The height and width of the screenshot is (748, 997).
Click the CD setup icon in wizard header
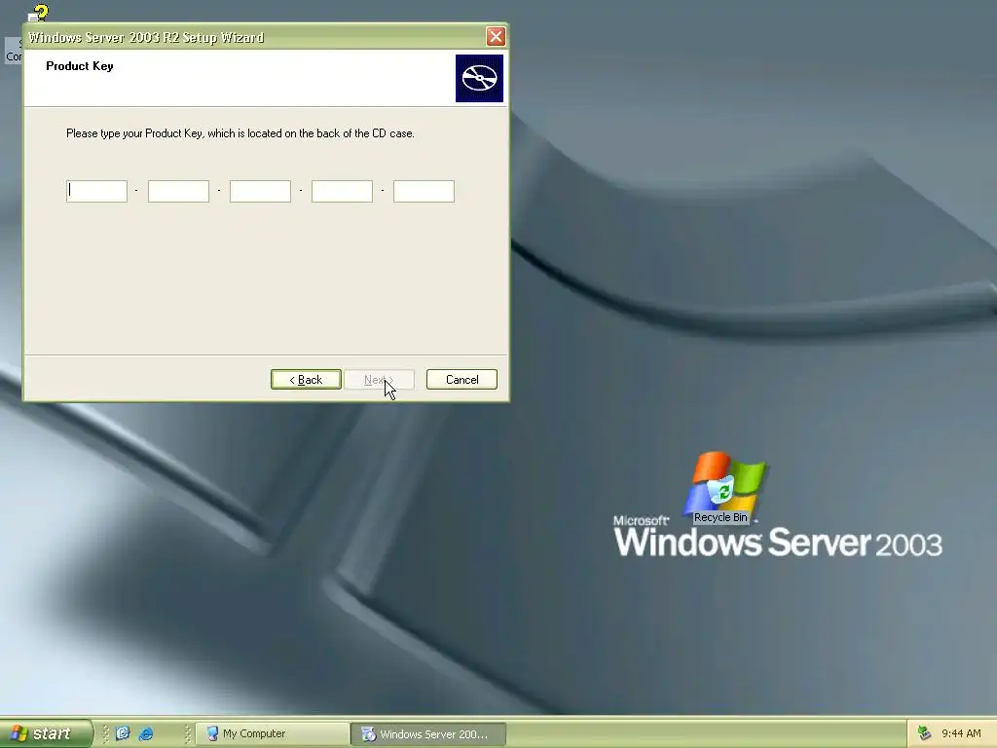(x=479, y=78)
